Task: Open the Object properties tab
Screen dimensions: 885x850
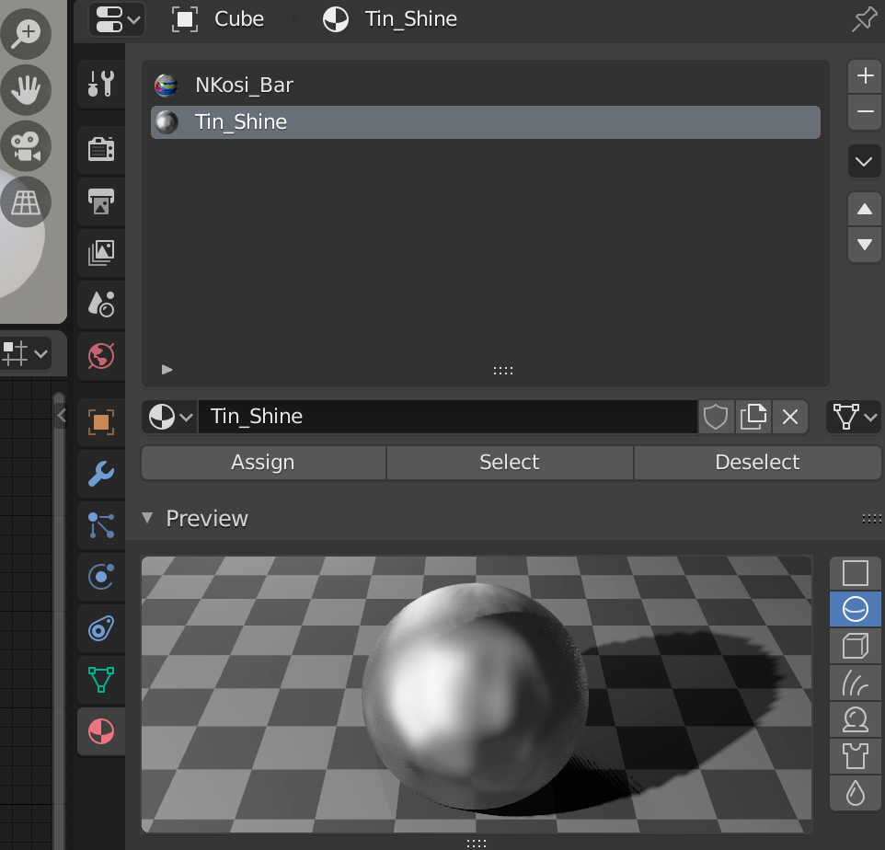Action: pos(101,422)
